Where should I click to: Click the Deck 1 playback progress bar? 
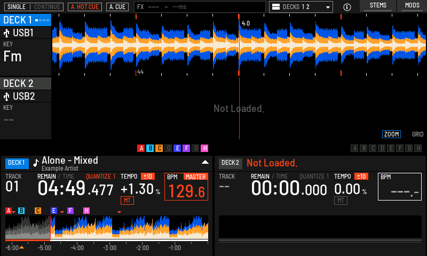click(107, 240)
